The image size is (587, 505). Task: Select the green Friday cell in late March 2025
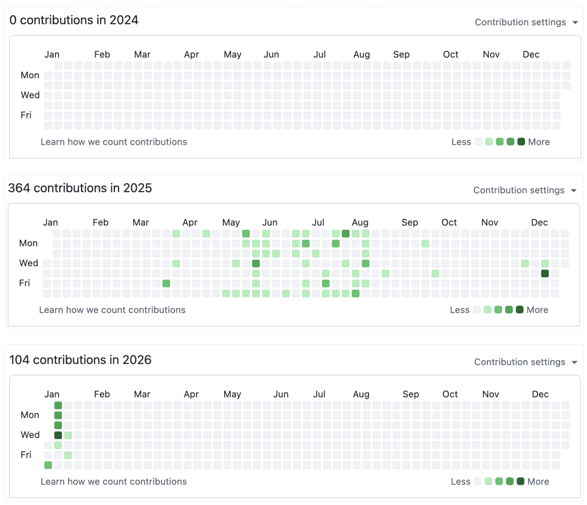(167, 283)
